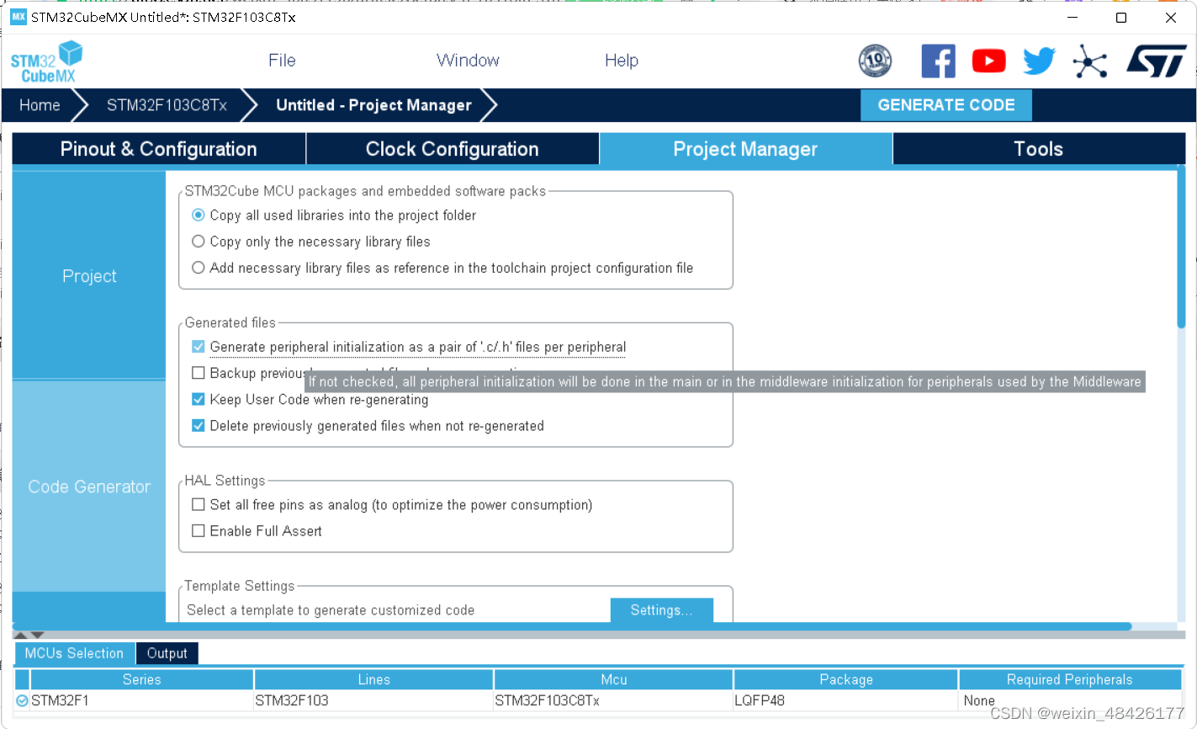Select the Project Manager tab

[x=745, y=149]
